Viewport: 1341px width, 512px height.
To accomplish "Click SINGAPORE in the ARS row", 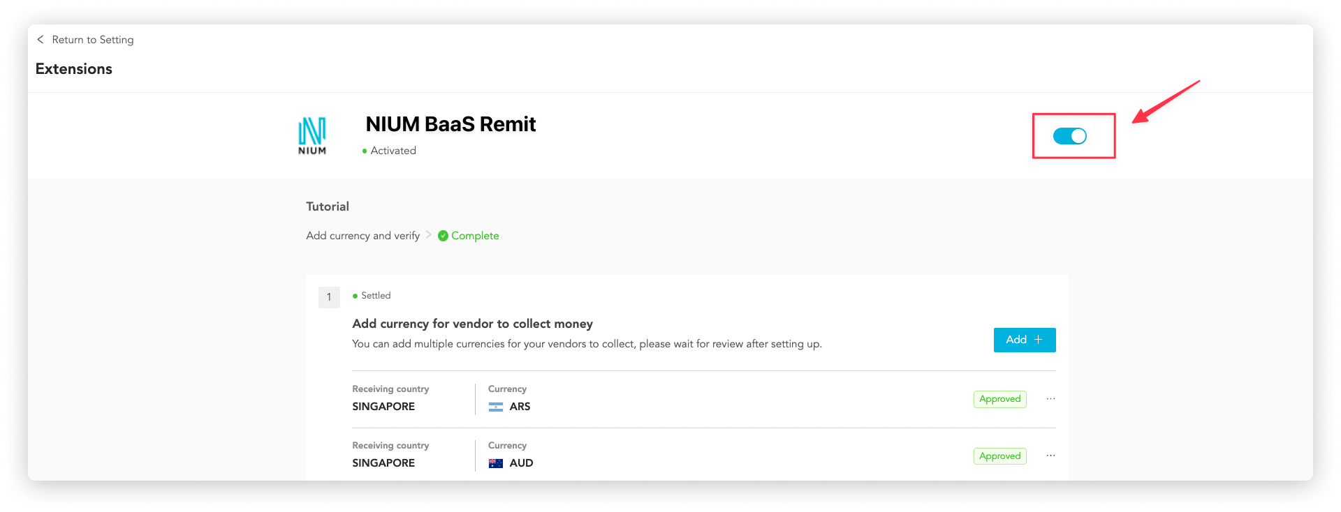I will 383,407.
